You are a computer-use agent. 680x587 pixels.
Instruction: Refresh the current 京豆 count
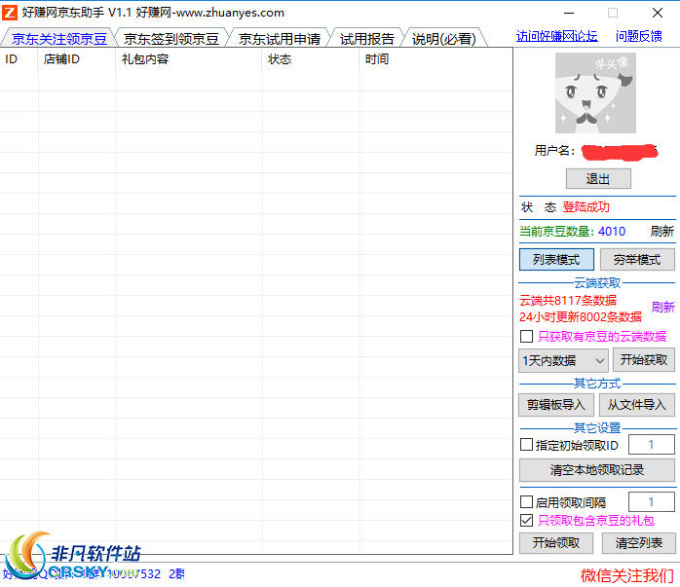pos(662,231)
